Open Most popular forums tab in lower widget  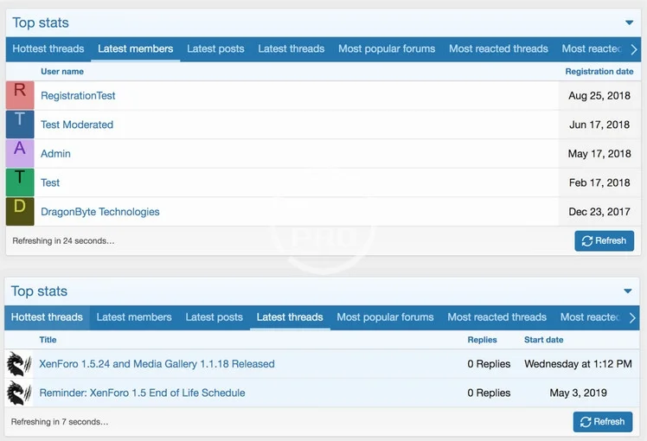pyautogui.click(x=385, y=317)
